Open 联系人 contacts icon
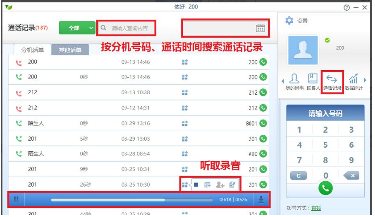 (313, 82)
